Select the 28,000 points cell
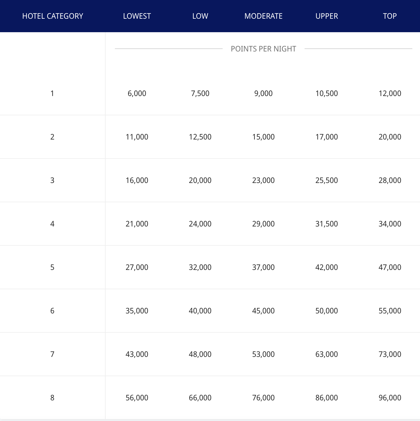The width and height of the screenshot is (420, 421). (x=390, y=180)
